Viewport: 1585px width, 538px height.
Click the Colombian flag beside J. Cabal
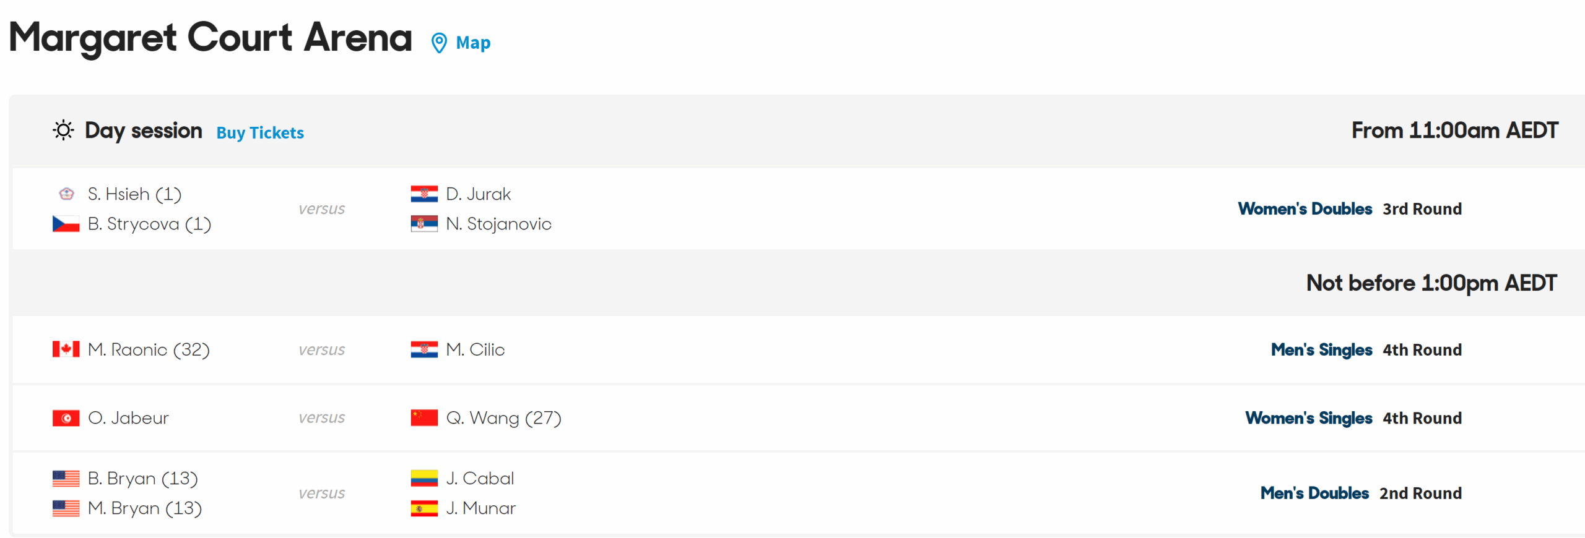424,479
